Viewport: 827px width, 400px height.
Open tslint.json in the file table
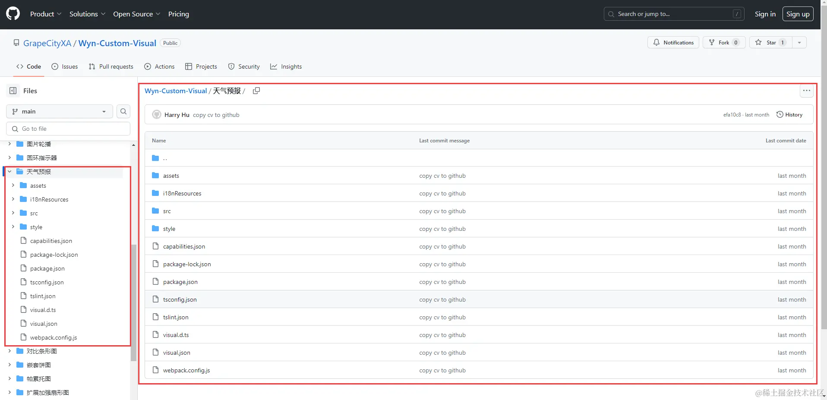pos(176,317)
